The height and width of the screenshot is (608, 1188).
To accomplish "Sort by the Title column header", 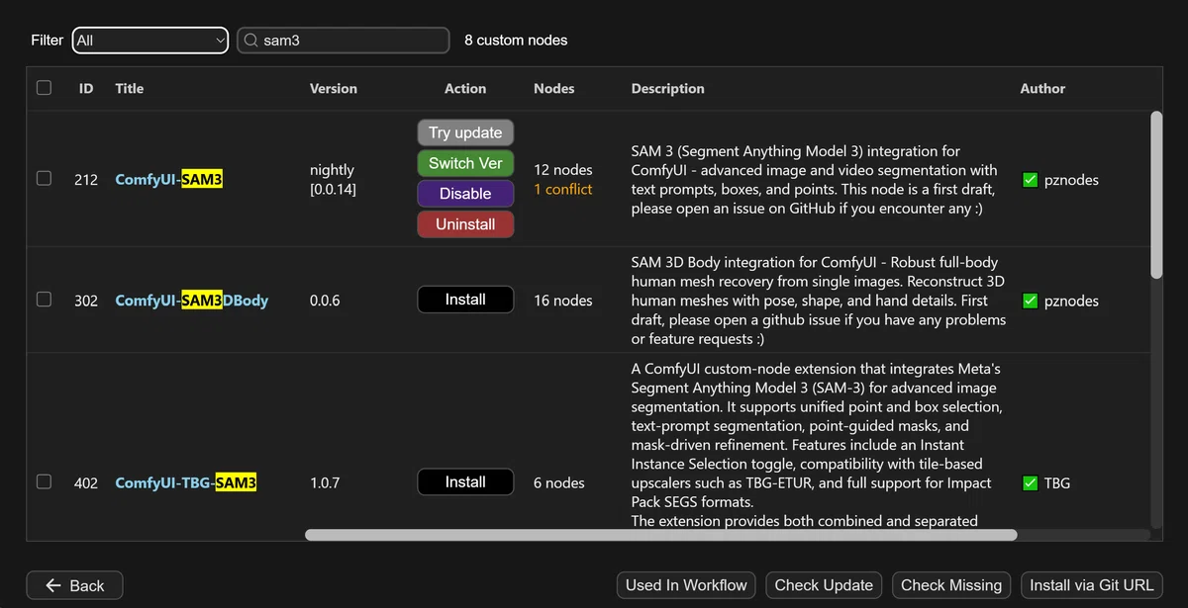I will pos(129,88).
